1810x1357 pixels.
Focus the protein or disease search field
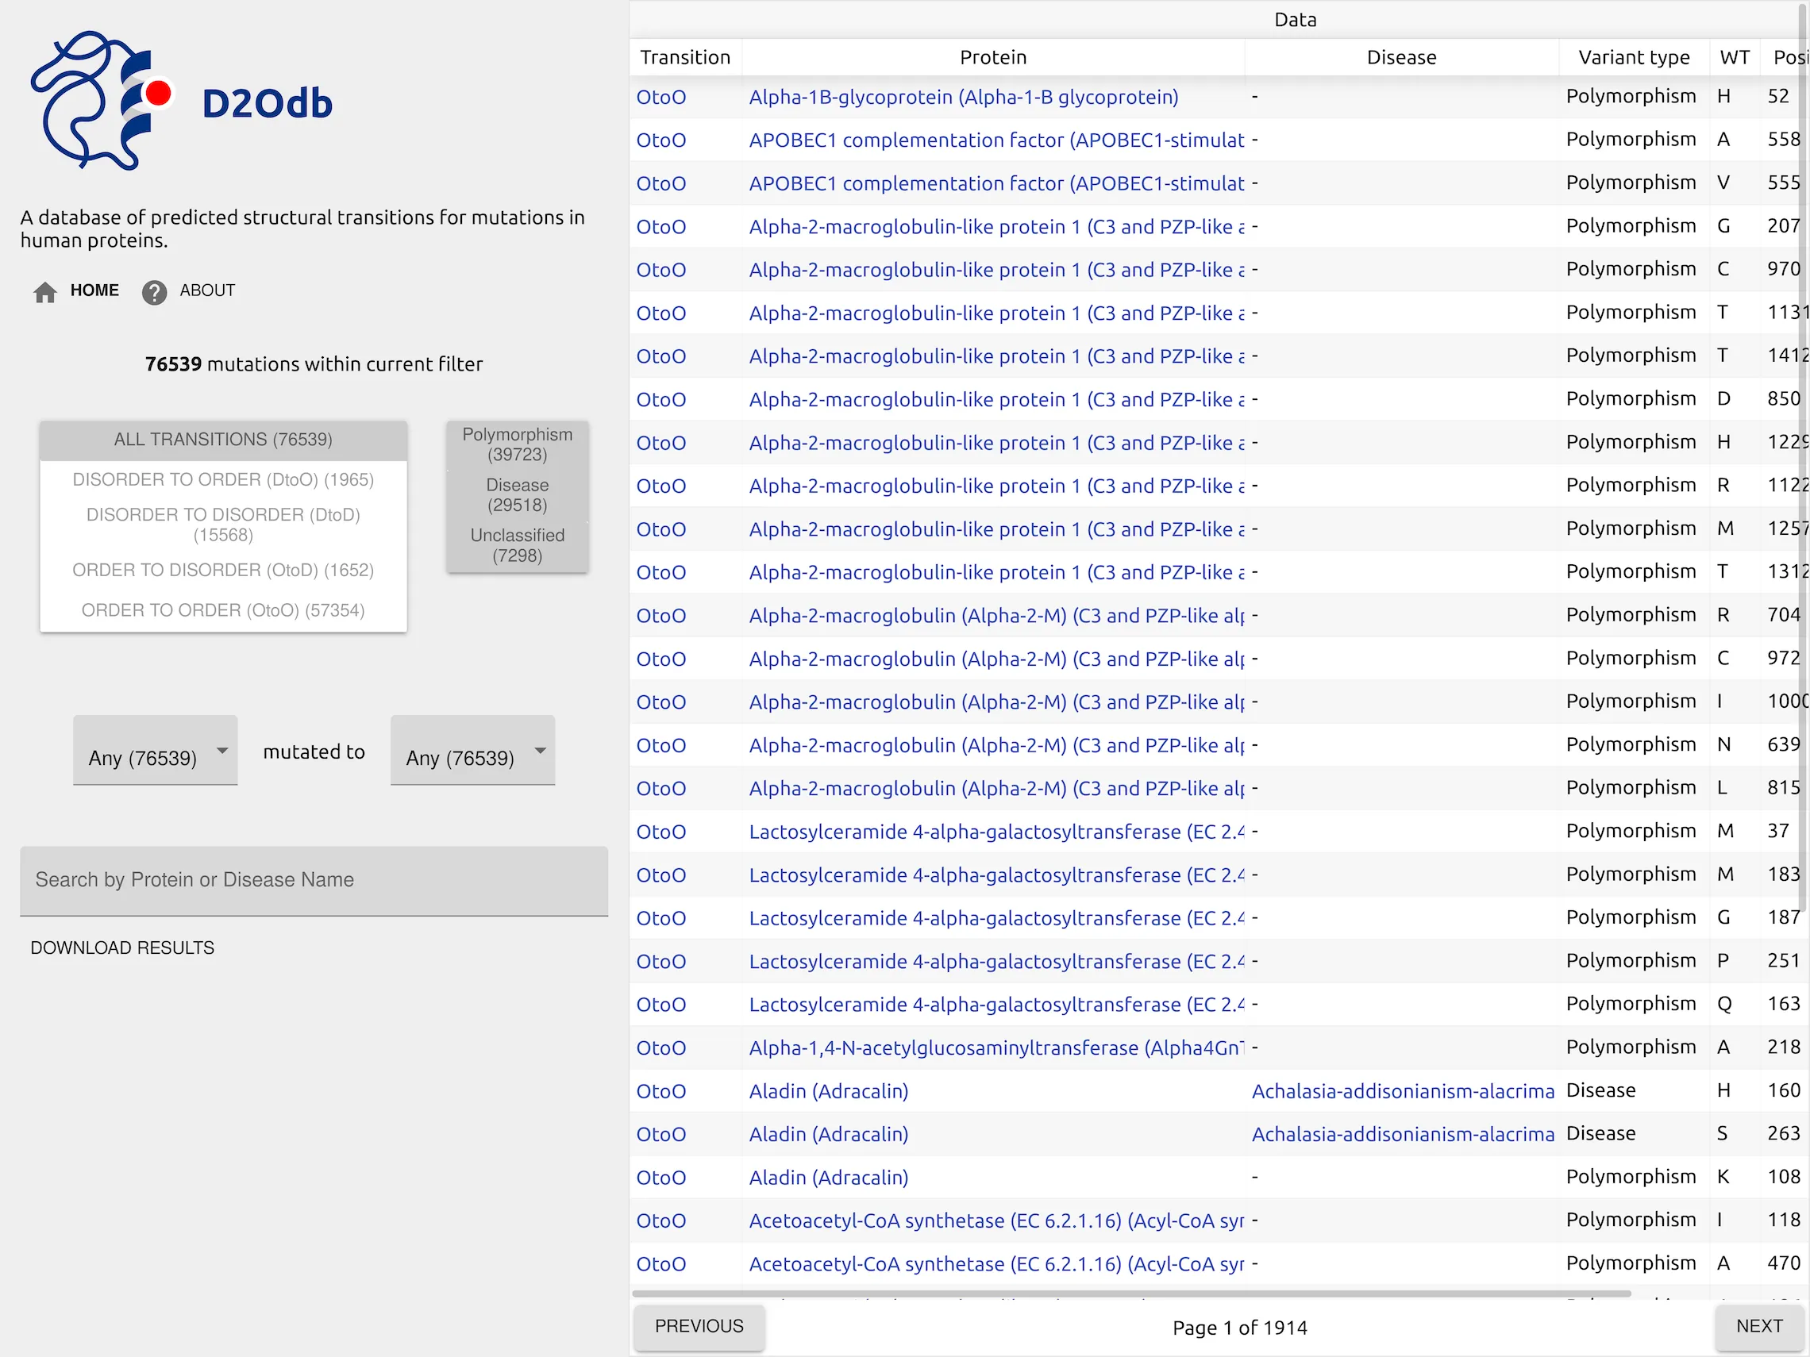coord(314,880)
